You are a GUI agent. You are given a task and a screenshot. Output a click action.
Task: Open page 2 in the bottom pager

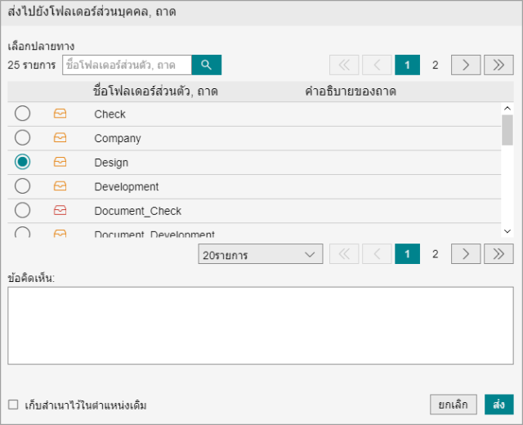point(435,254)
